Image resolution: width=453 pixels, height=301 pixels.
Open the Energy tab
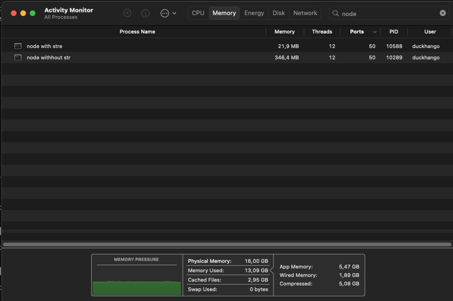point(254,13)
